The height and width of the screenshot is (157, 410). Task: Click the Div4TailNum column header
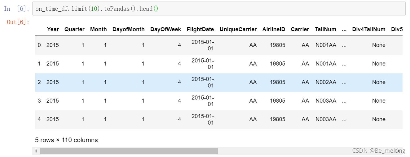pos(369,29)
